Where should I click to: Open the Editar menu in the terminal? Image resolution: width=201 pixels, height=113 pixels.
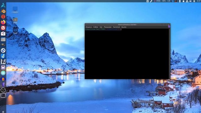95,27
